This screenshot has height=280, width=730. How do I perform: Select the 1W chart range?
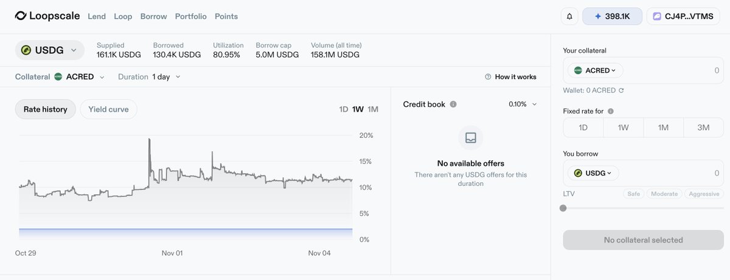(358, 109)
